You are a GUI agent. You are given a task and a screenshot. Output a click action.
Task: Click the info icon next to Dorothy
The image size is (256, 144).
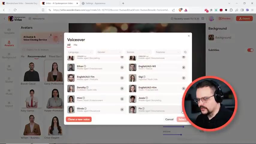[87, 87]
